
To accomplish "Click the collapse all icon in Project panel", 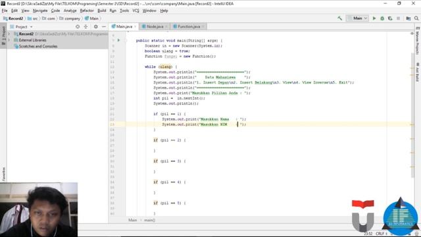I will [86, 26].
